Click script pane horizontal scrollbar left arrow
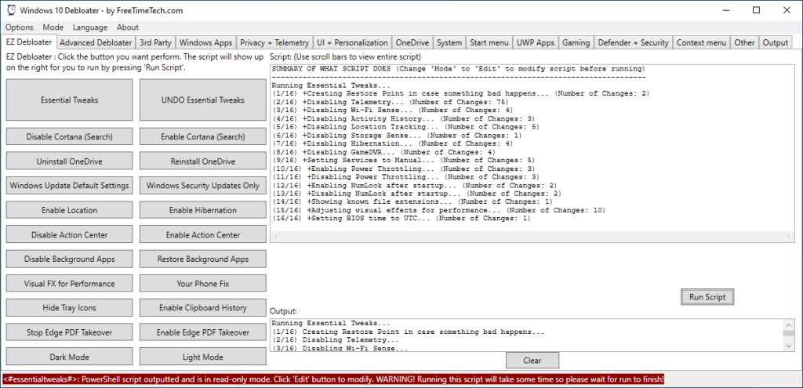The height and width of the screenshot is (388, 803). 276,237
